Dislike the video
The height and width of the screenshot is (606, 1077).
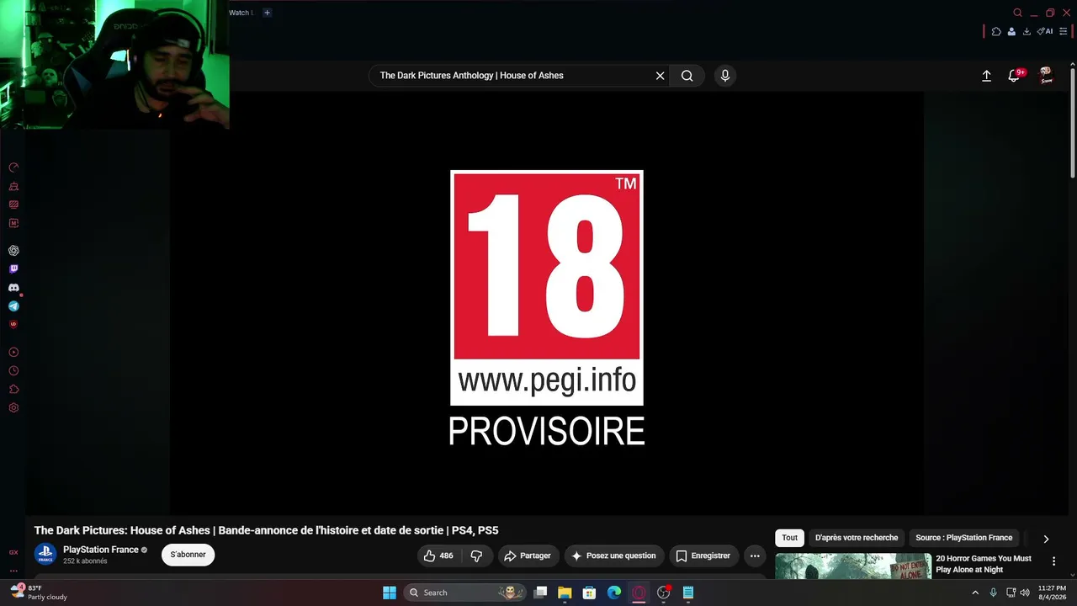coord(476,555)
